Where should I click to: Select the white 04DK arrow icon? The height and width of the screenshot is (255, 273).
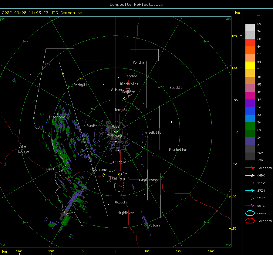(250, 175)
